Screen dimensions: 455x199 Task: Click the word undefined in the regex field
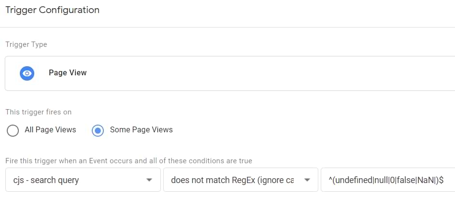point(353,180)
